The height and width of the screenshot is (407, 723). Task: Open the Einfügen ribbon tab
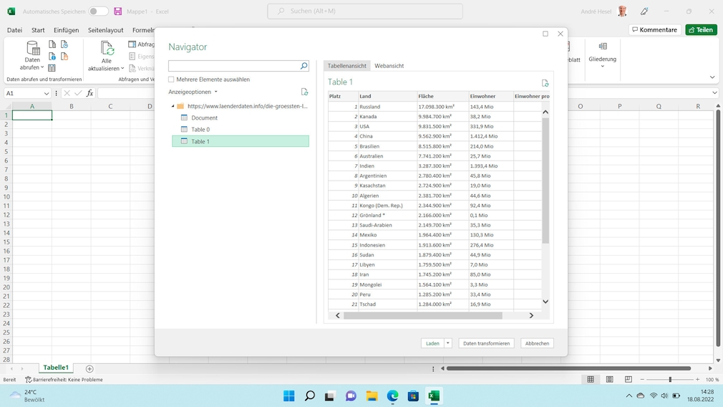(x=66, y=30)
